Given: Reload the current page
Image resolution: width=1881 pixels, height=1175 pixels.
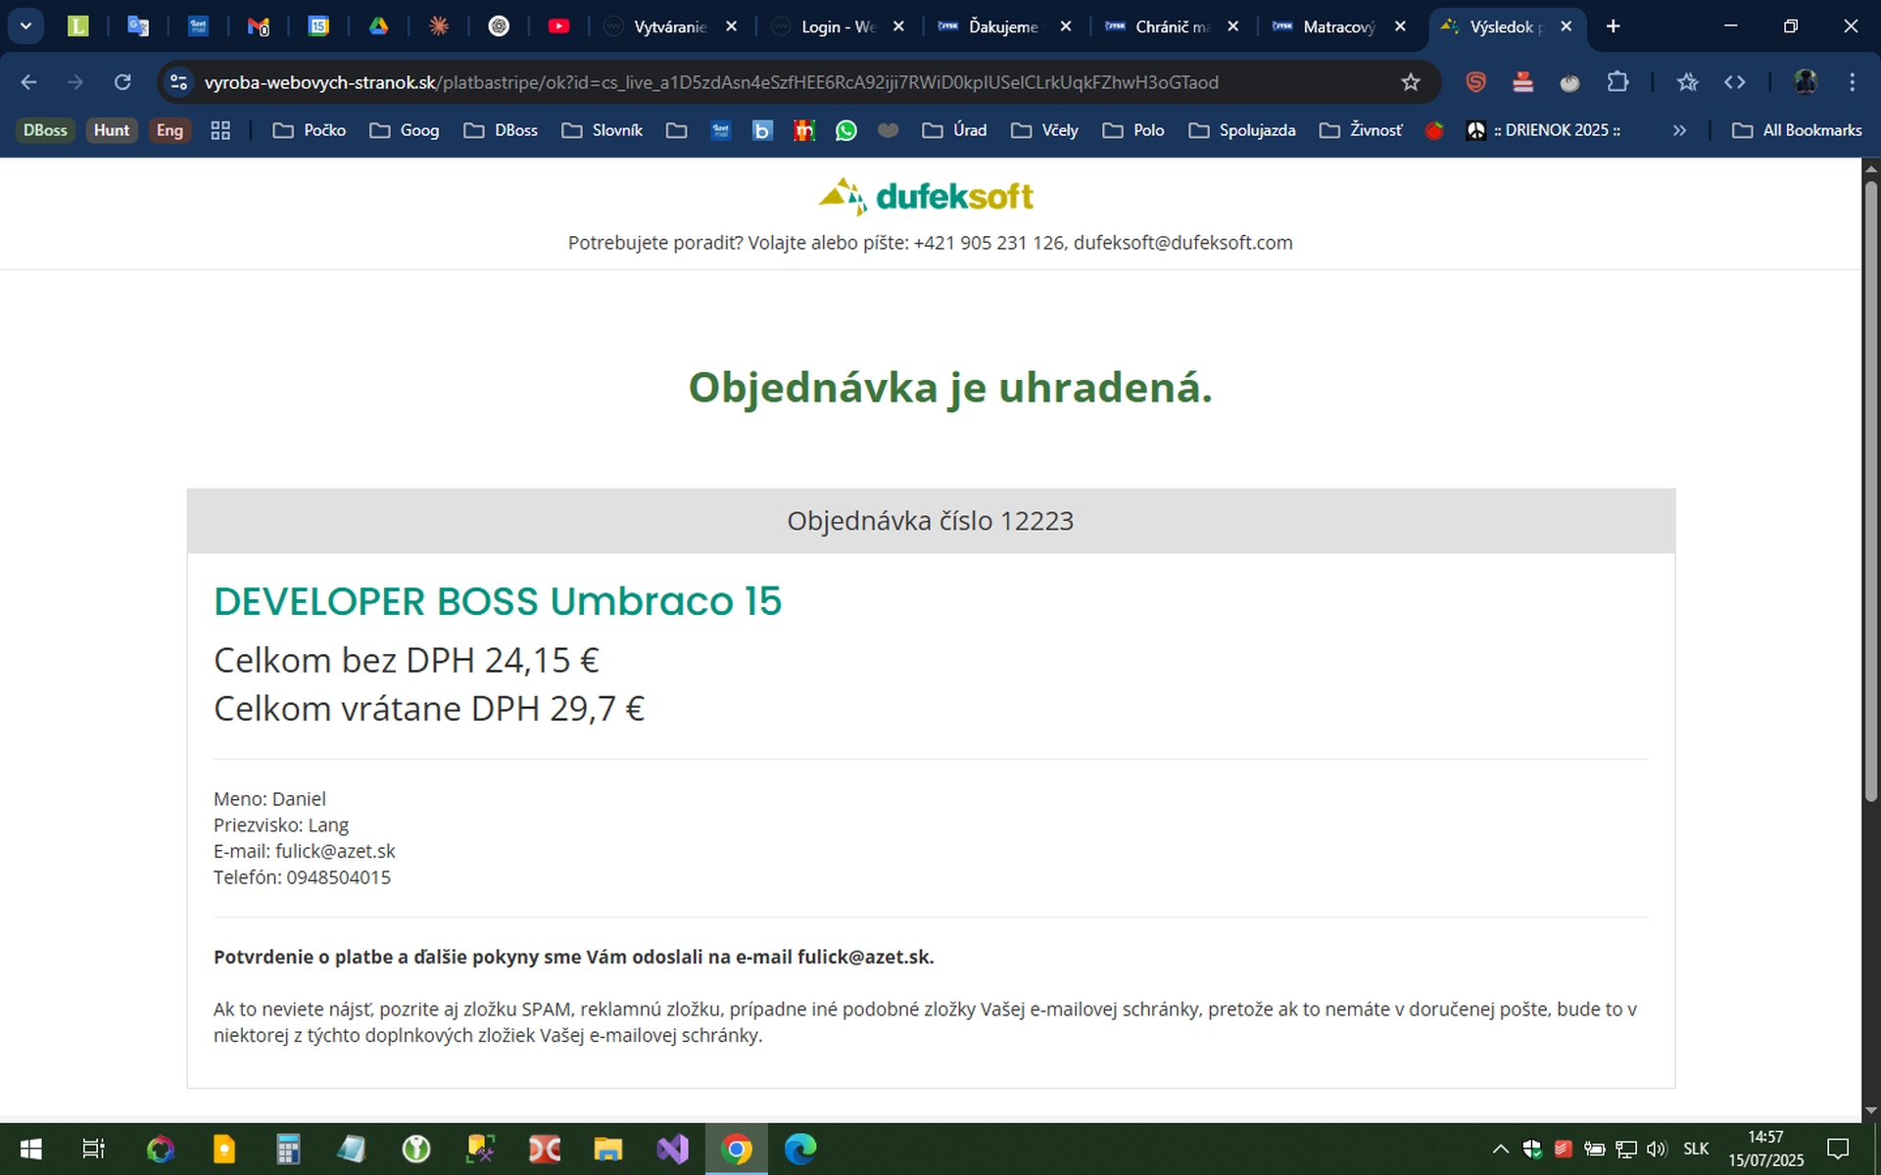Looking at the screenshot, I should [122, 82].
